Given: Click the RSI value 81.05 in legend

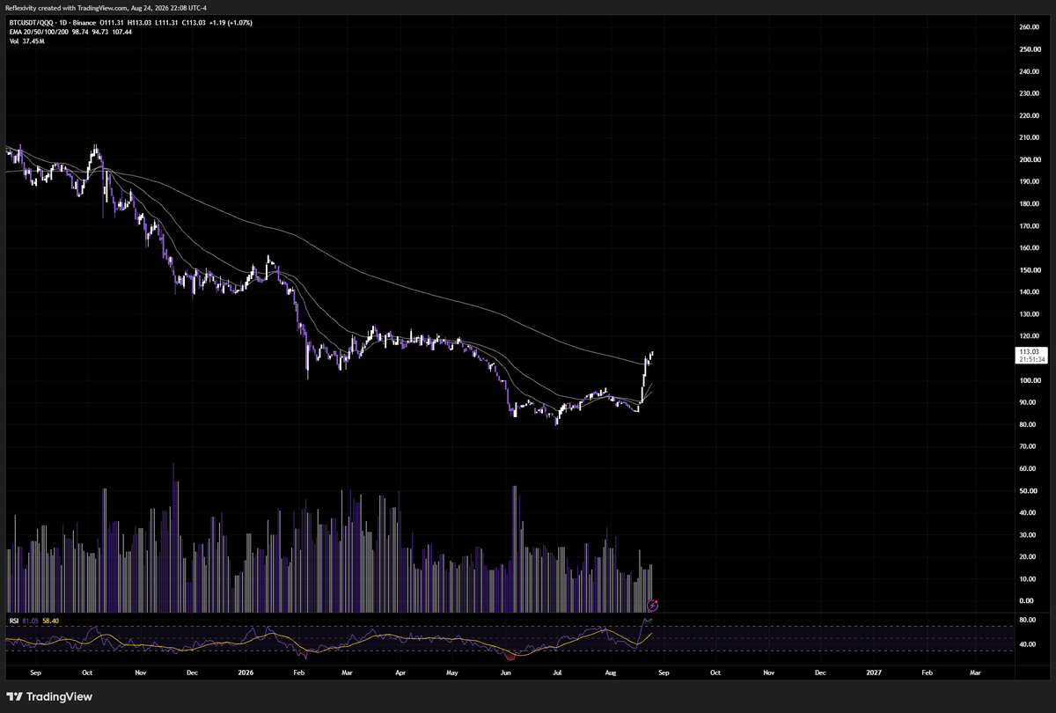Looking at the screenshot, I should 31,621.
